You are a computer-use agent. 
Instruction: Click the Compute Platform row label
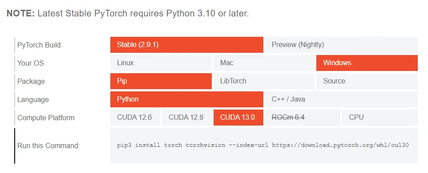coord(46,118)
